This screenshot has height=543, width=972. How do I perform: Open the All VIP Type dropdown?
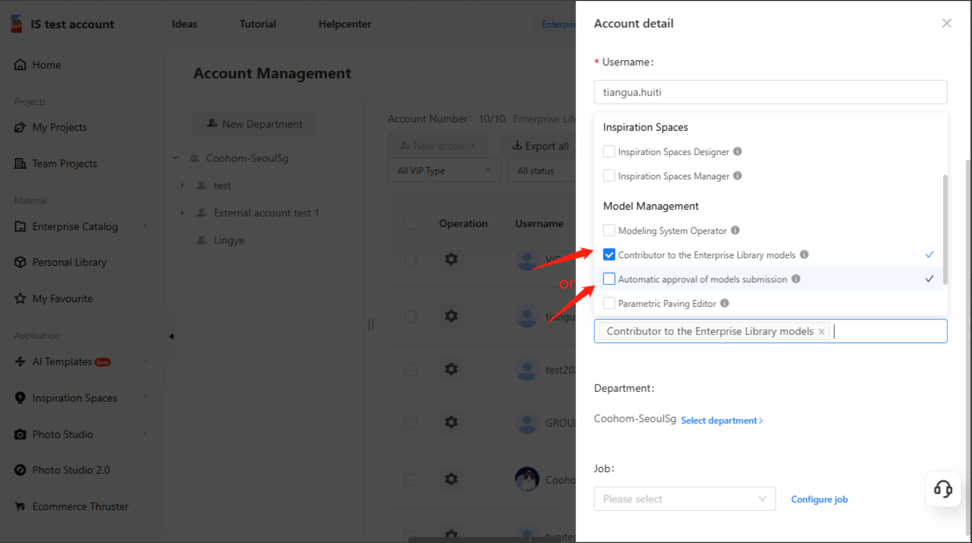(443, 171)
